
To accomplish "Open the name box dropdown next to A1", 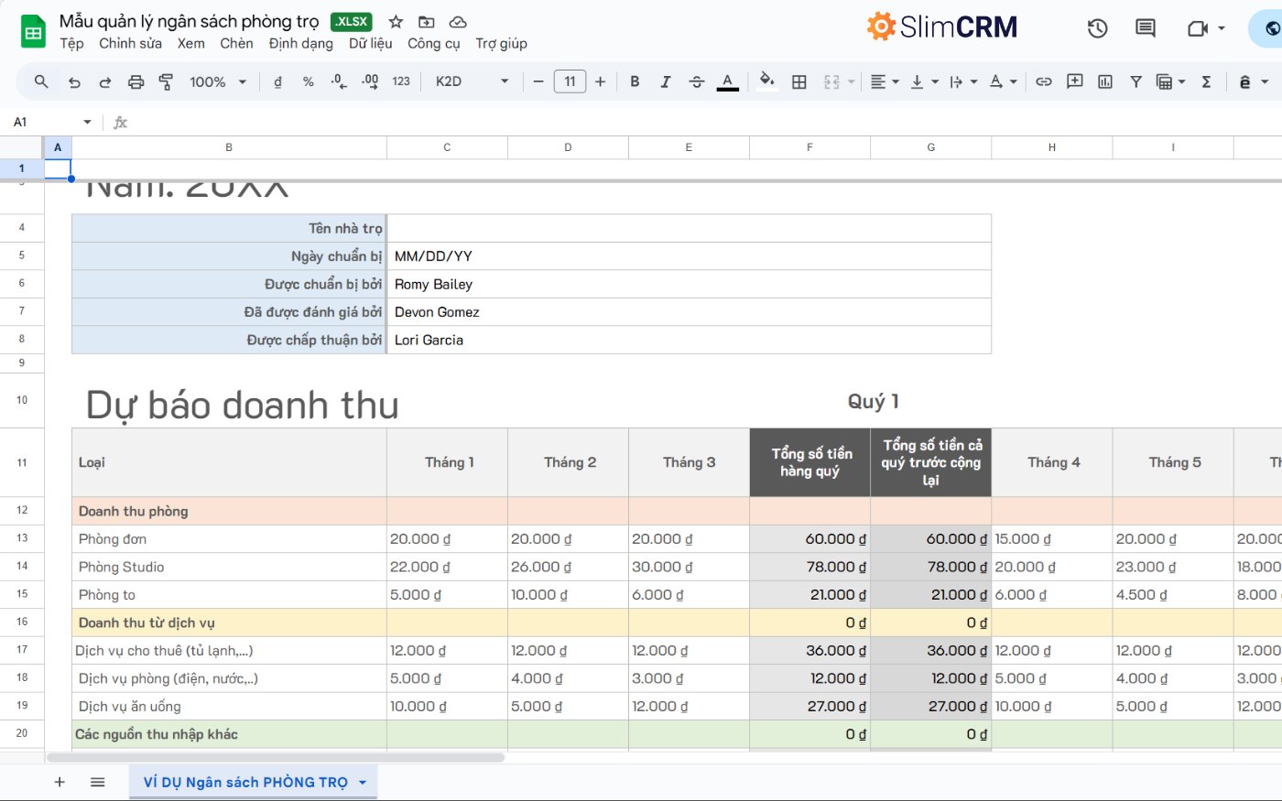I will pyautogui.click(x=87, y=121).
